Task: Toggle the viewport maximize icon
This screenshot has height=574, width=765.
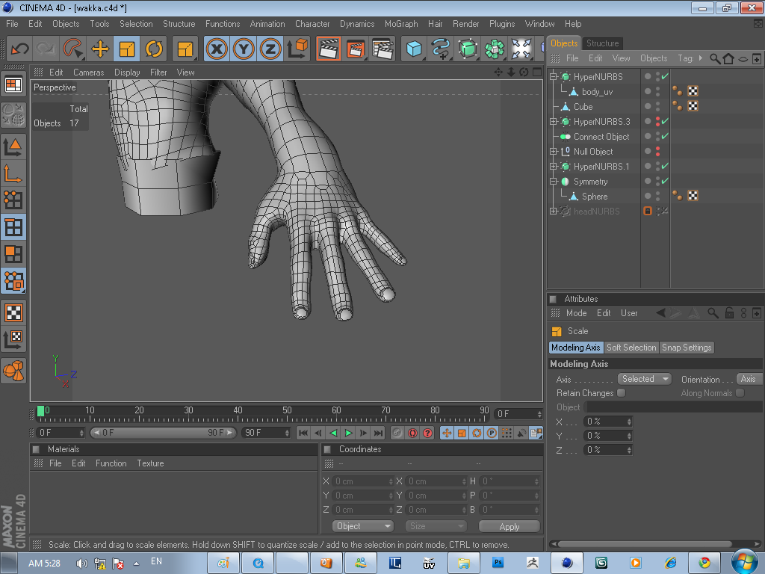Action: click(x=537, y=72)
